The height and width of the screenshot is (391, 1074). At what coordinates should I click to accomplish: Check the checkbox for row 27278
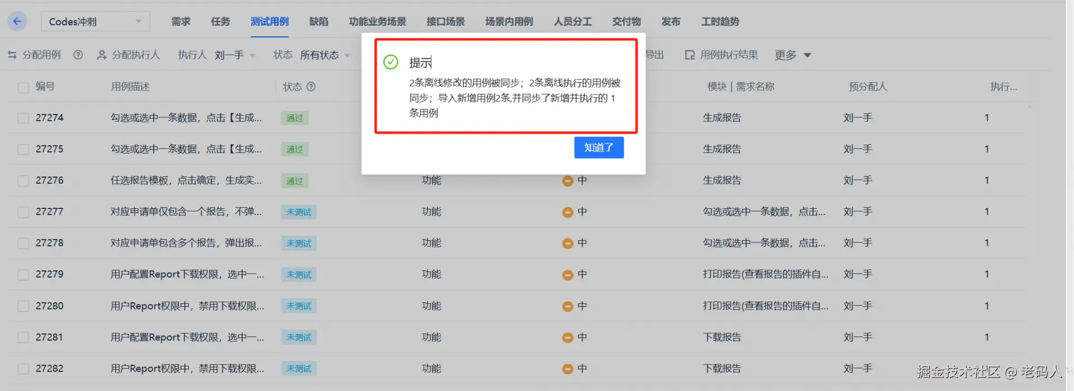23,243
